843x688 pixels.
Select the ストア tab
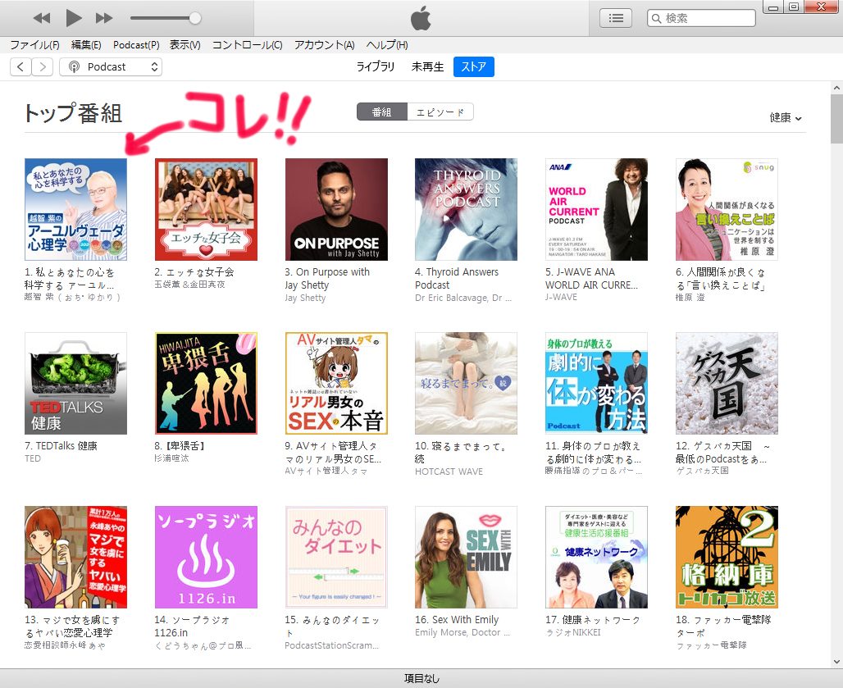pyautogui.click(x=474, y=66)
